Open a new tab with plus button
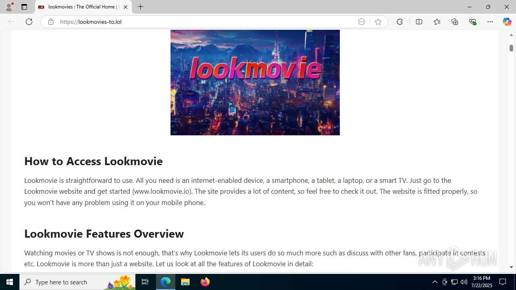Viewport: 516px width, 290px height. click(x=140, y=7)
